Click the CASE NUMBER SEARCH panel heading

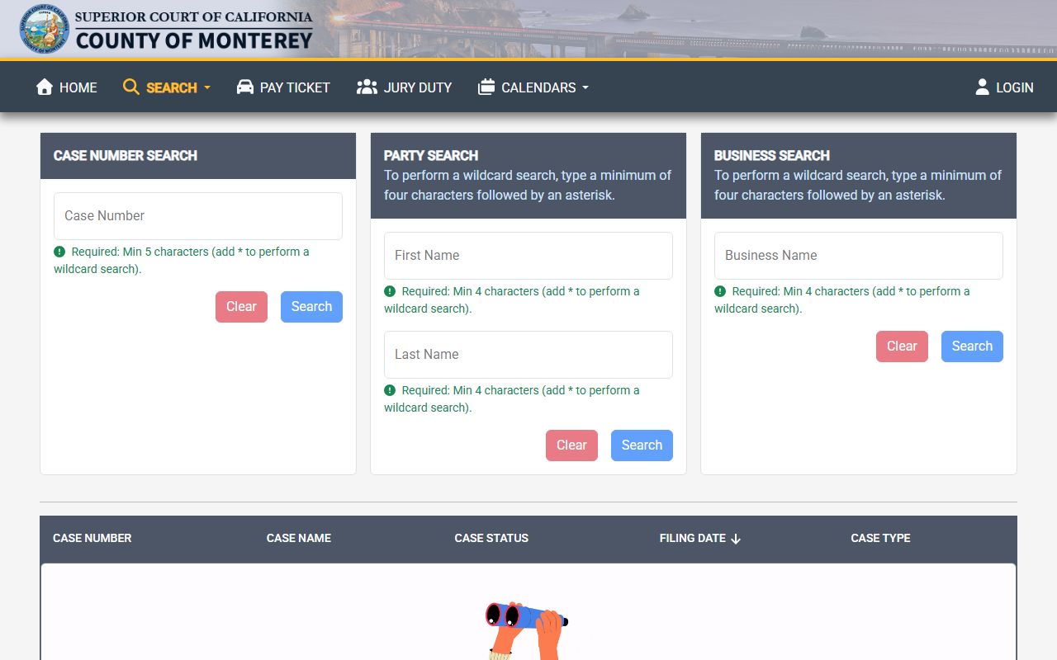point(126,155)
